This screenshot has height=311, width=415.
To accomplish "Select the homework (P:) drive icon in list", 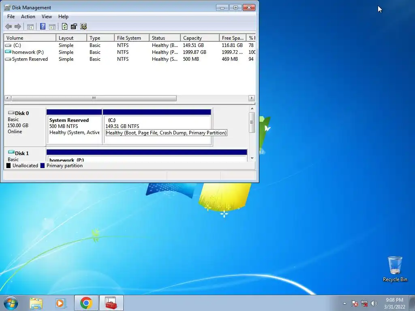I will [x=8, y=52].
